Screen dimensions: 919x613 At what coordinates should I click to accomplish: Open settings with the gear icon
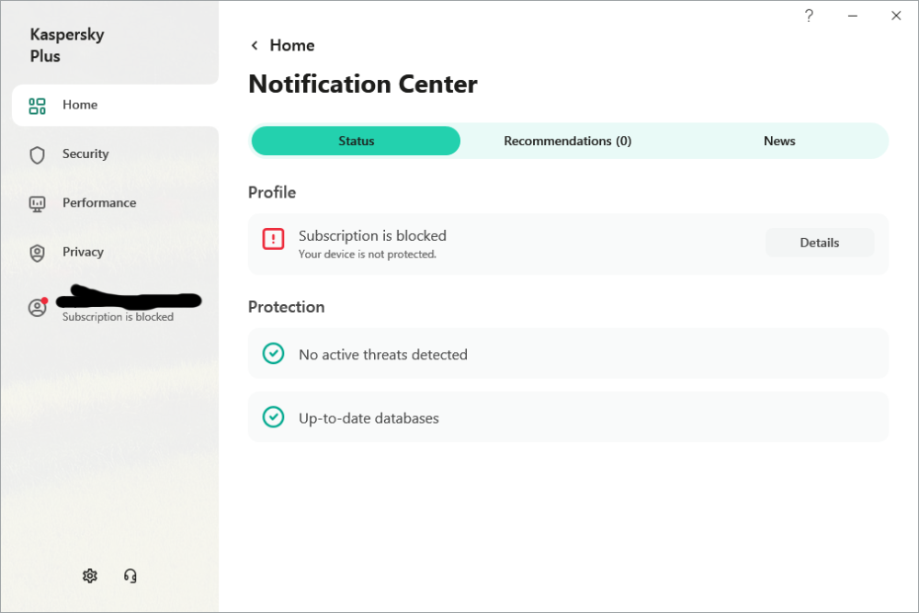[89, 575]
